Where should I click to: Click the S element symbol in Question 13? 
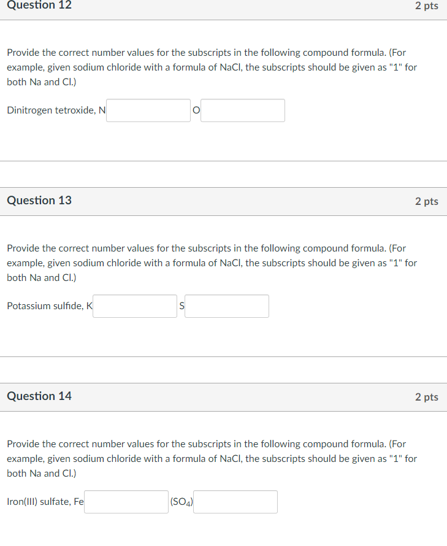[181, 306]
